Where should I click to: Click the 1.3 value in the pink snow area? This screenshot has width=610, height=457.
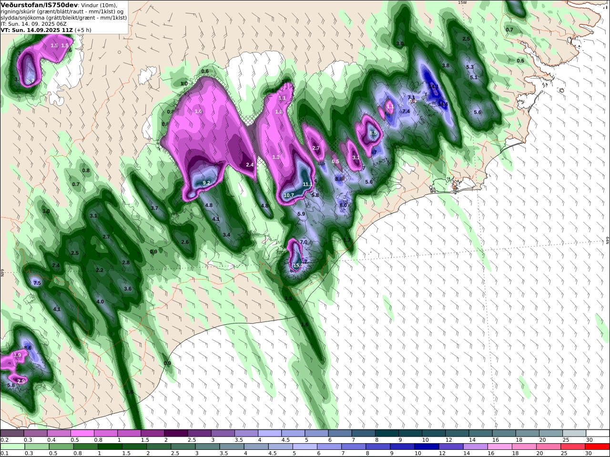point(276,157)
